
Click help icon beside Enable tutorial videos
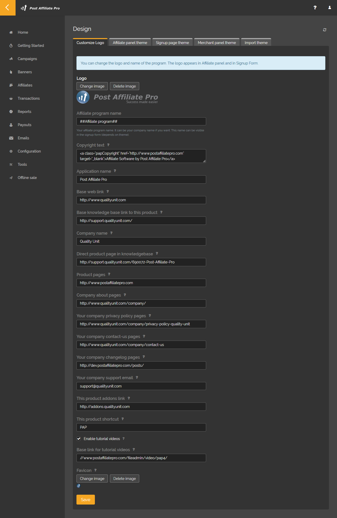(x=124, y=439)
